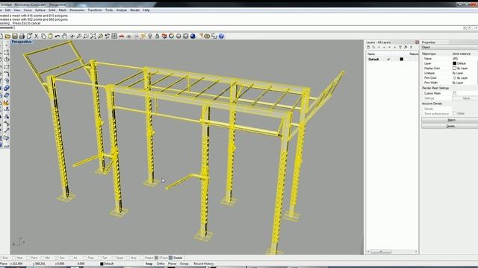Screen dimensions: 478x268
Task: Paste from clipboard icon in toolbar
Action: 50,36
